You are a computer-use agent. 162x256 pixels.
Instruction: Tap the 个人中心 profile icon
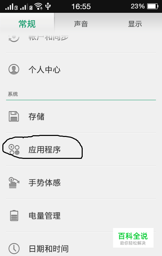coord(14,69)
